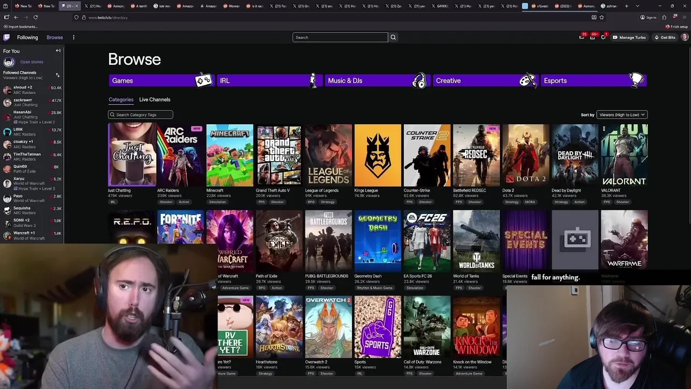Open the notifications inbox with 99+ badge
This screenshot has height=389, width=691.
(x=592, y=37)
